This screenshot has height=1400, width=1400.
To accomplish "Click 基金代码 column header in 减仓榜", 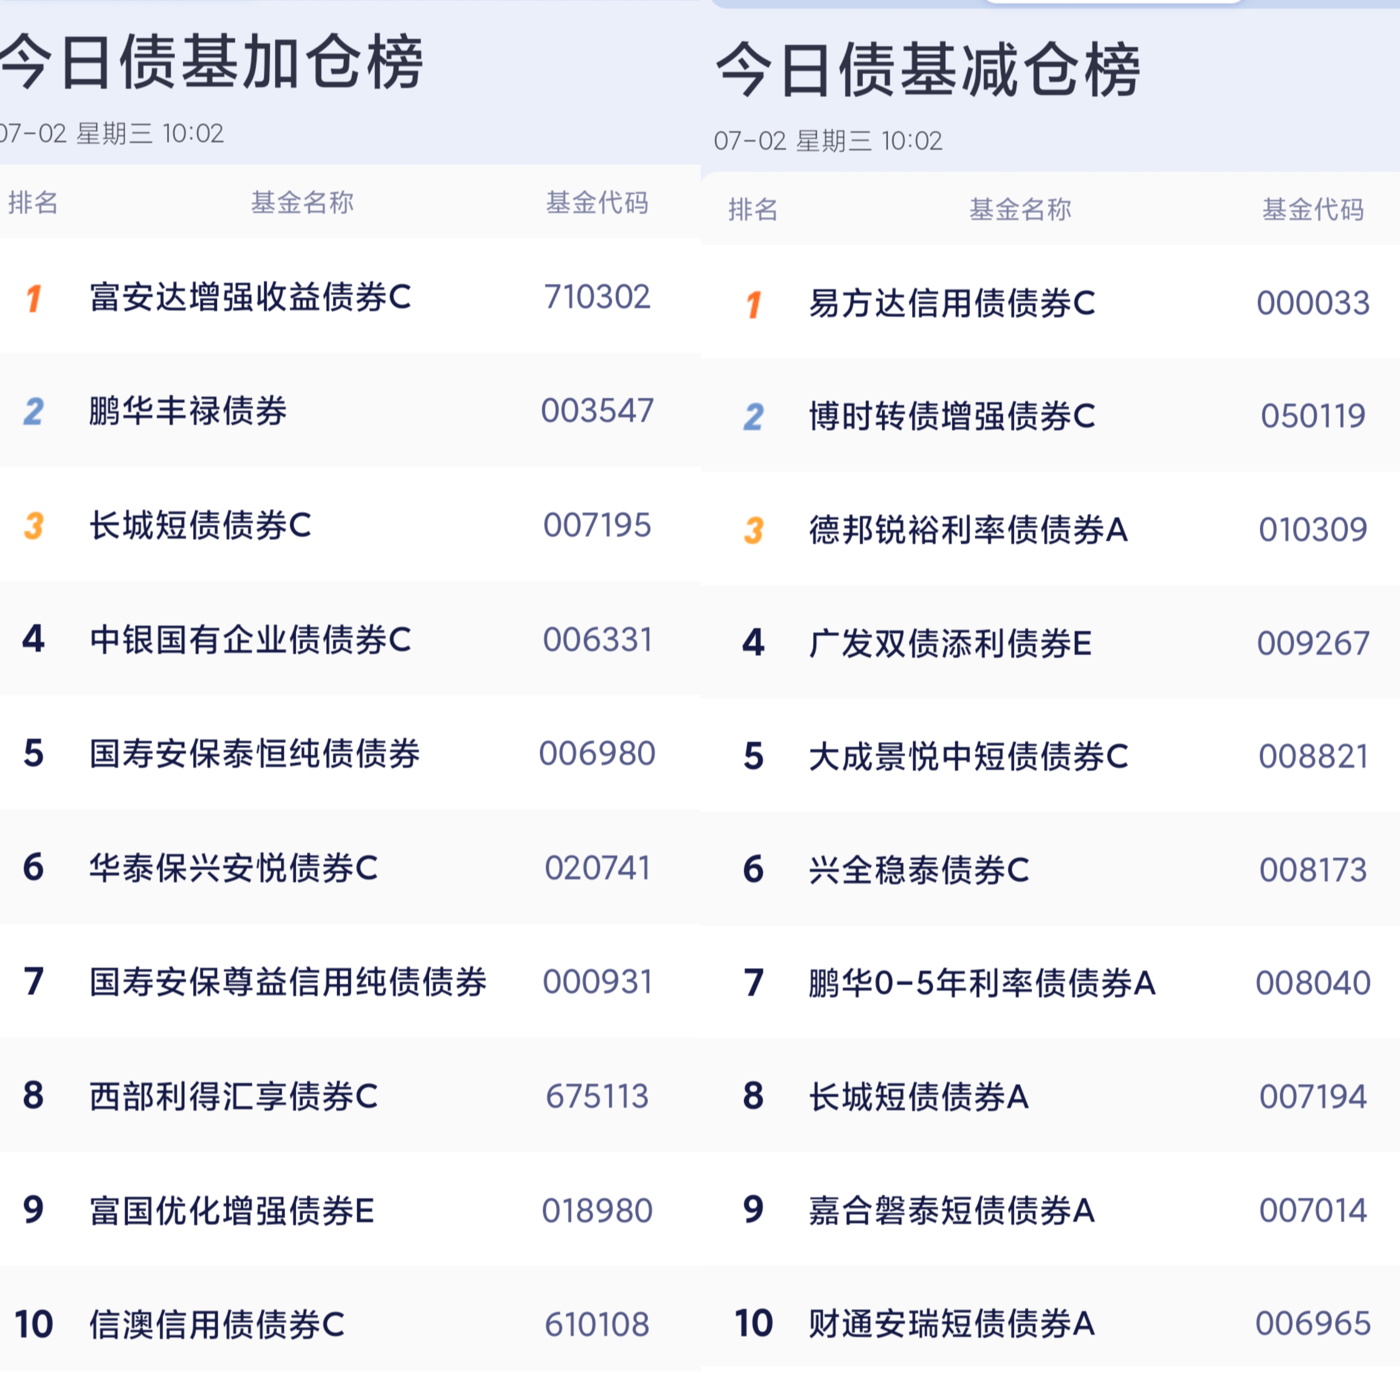I will 1313,210.
